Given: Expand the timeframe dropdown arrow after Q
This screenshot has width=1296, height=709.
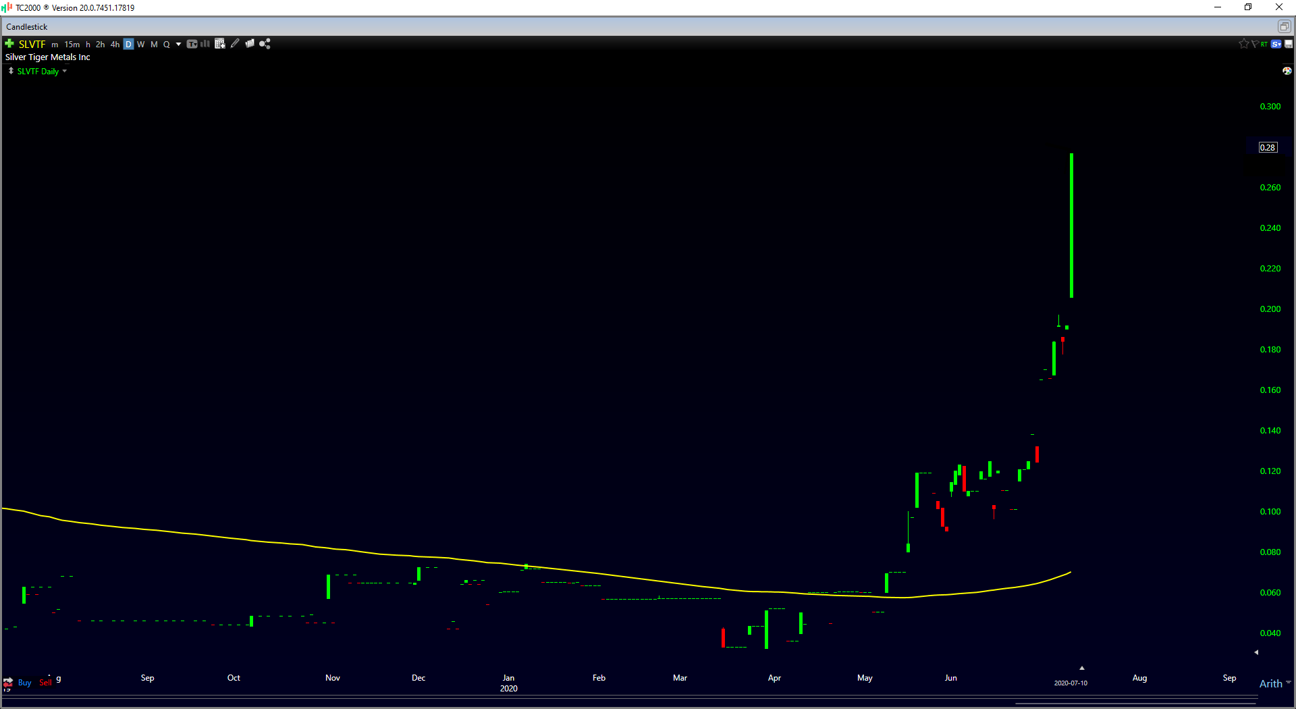Looking at the screenshot, I should (x=178, y=44).
